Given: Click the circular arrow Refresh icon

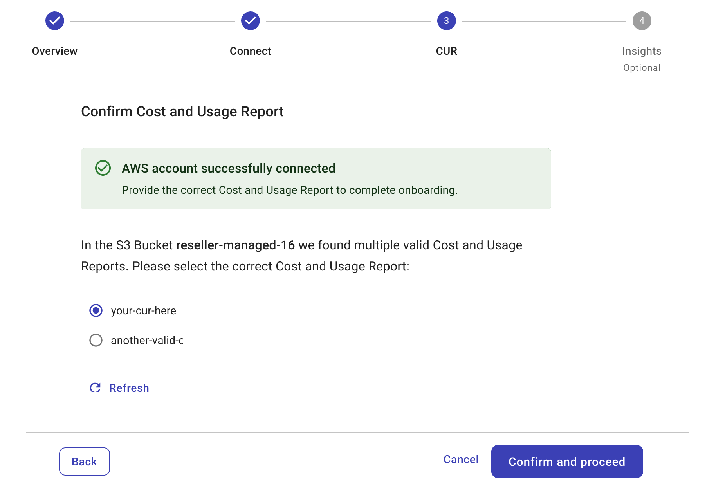Looking at the screenshot, I should pos(95,388).
